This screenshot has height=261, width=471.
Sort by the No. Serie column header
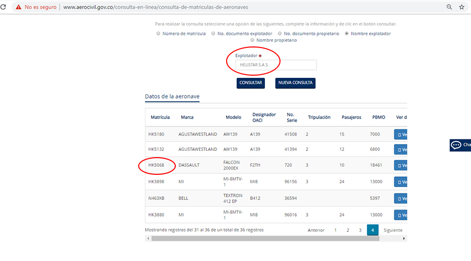pyautogui.click(x=291, y=117)
